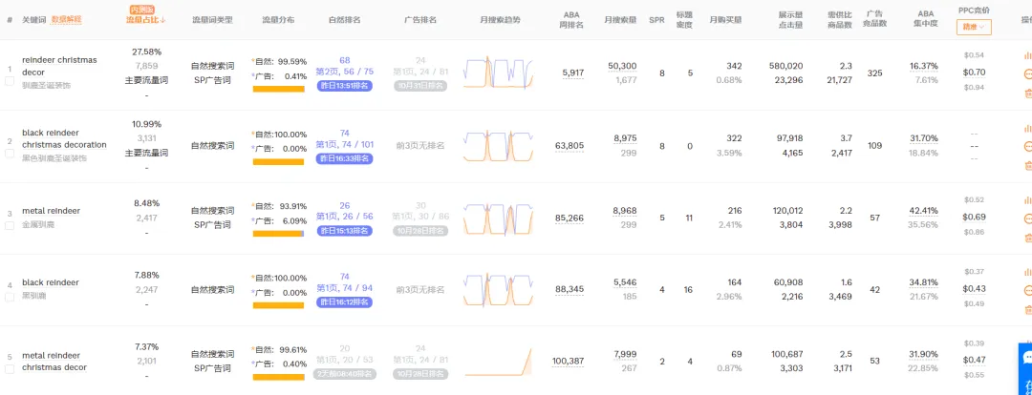Open the blue chat support widget
The height and width of the screenshot is (395, 1032).
coord(1023,367)
